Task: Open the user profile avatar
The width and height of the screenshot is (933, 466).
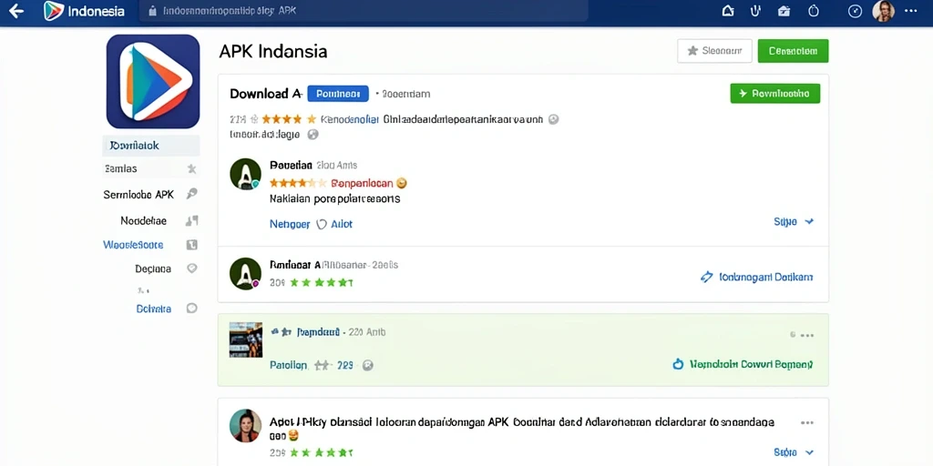Action: coord(883,11)
